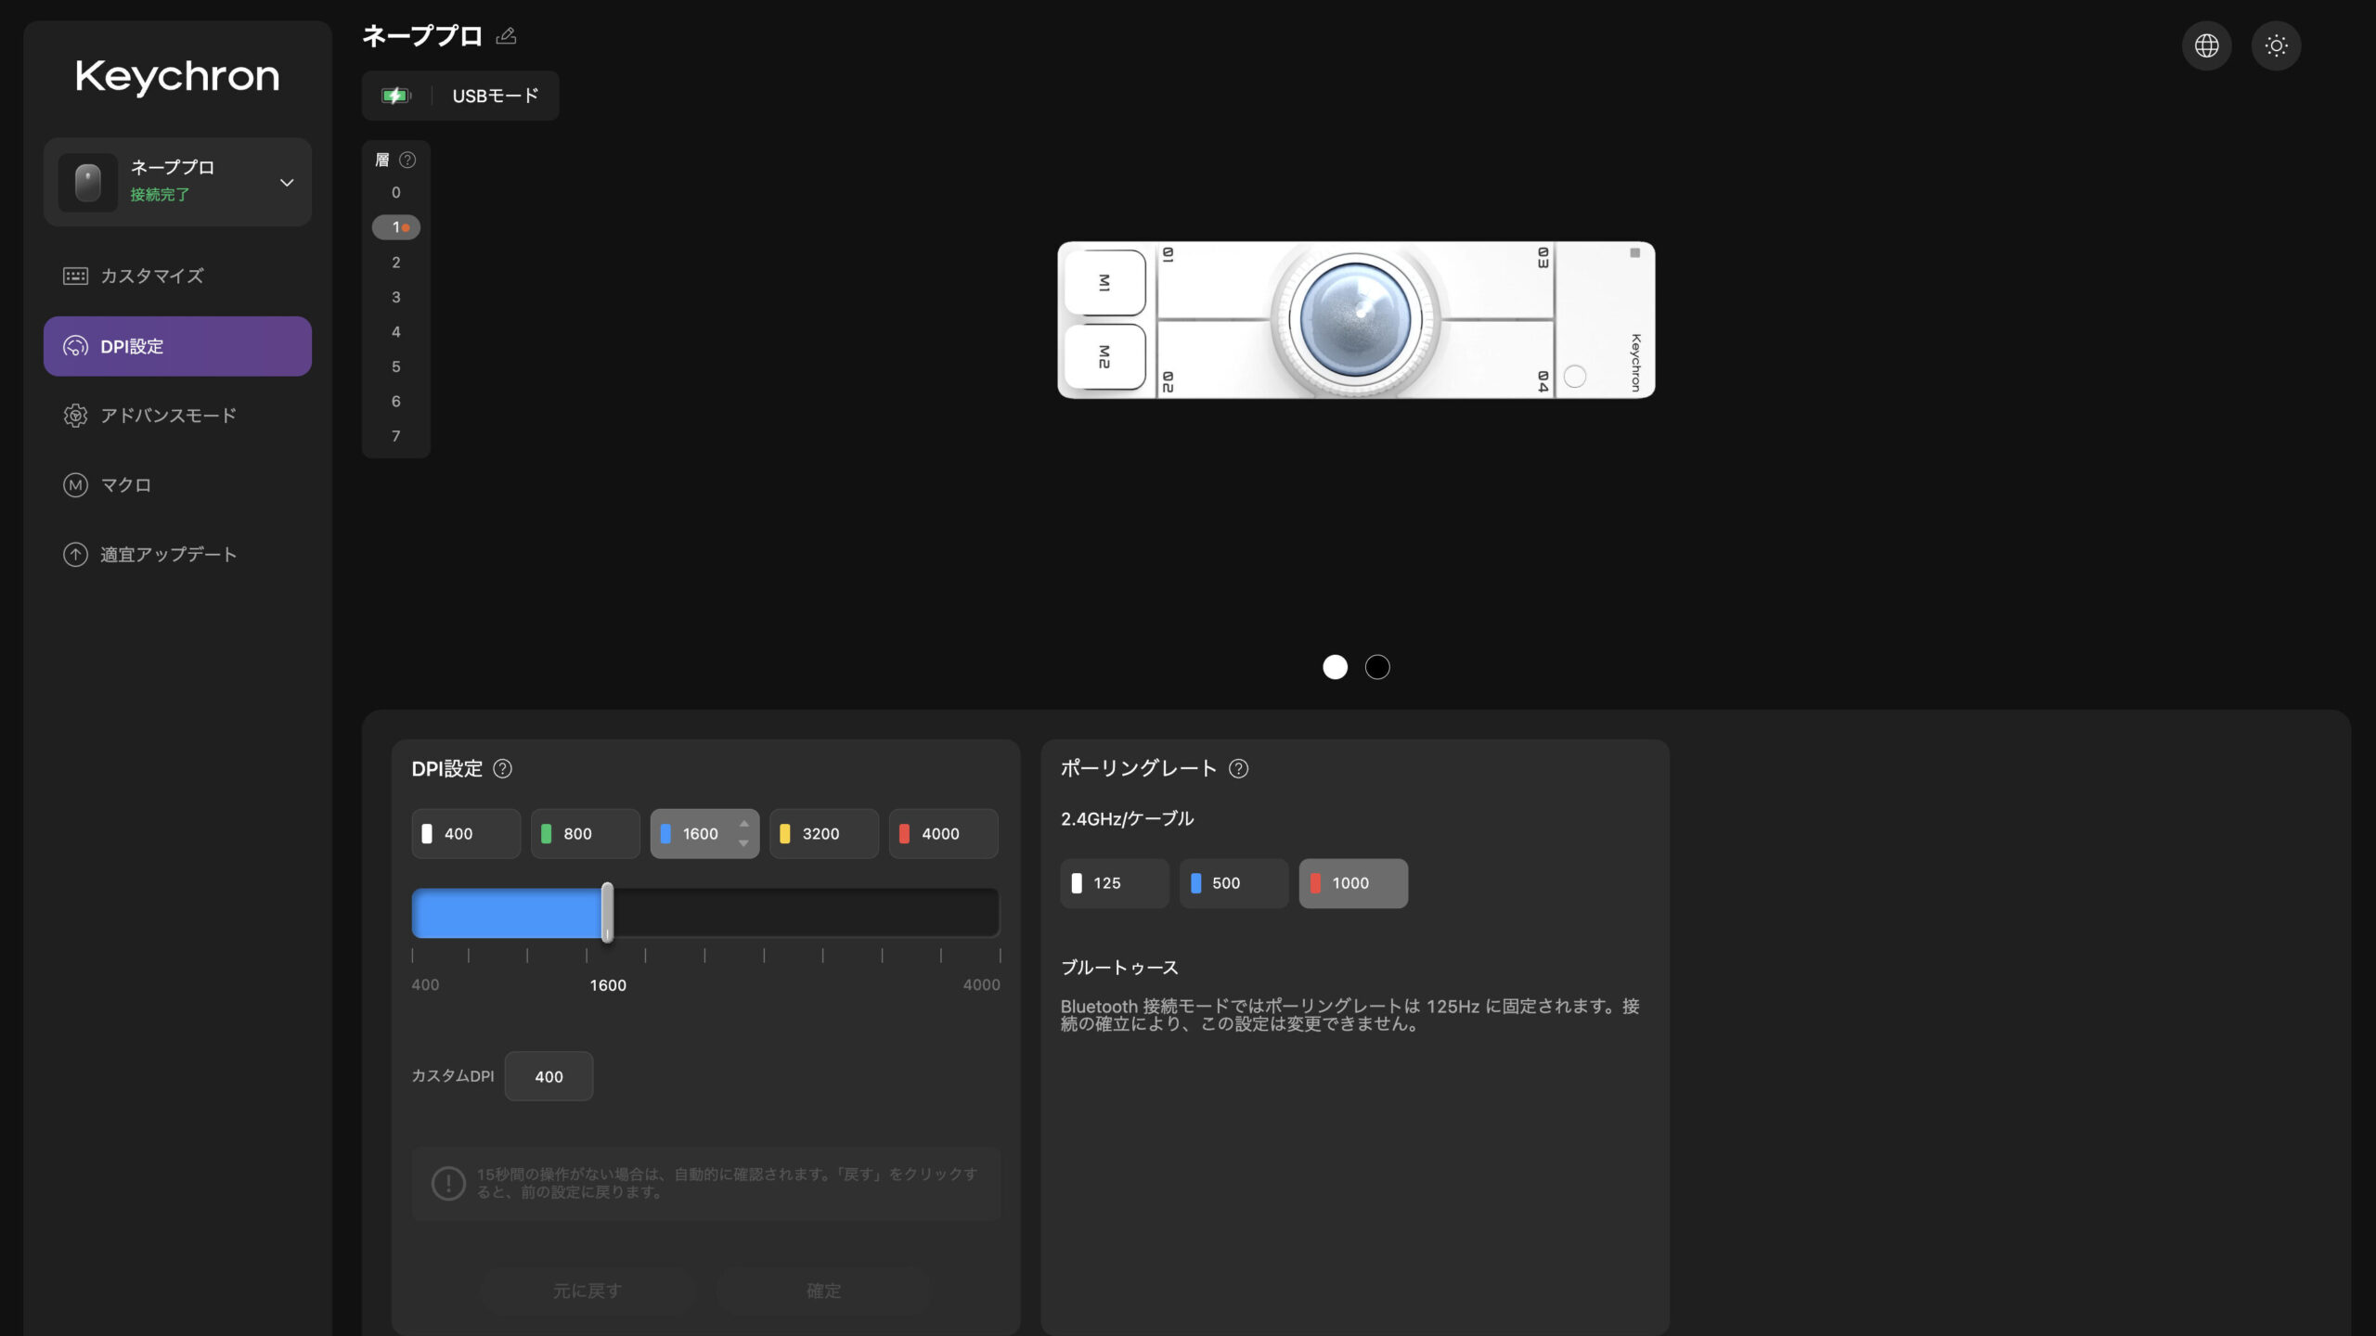Click the Keychron logo
This screenshot has width=2376, height=1336.
177,76
